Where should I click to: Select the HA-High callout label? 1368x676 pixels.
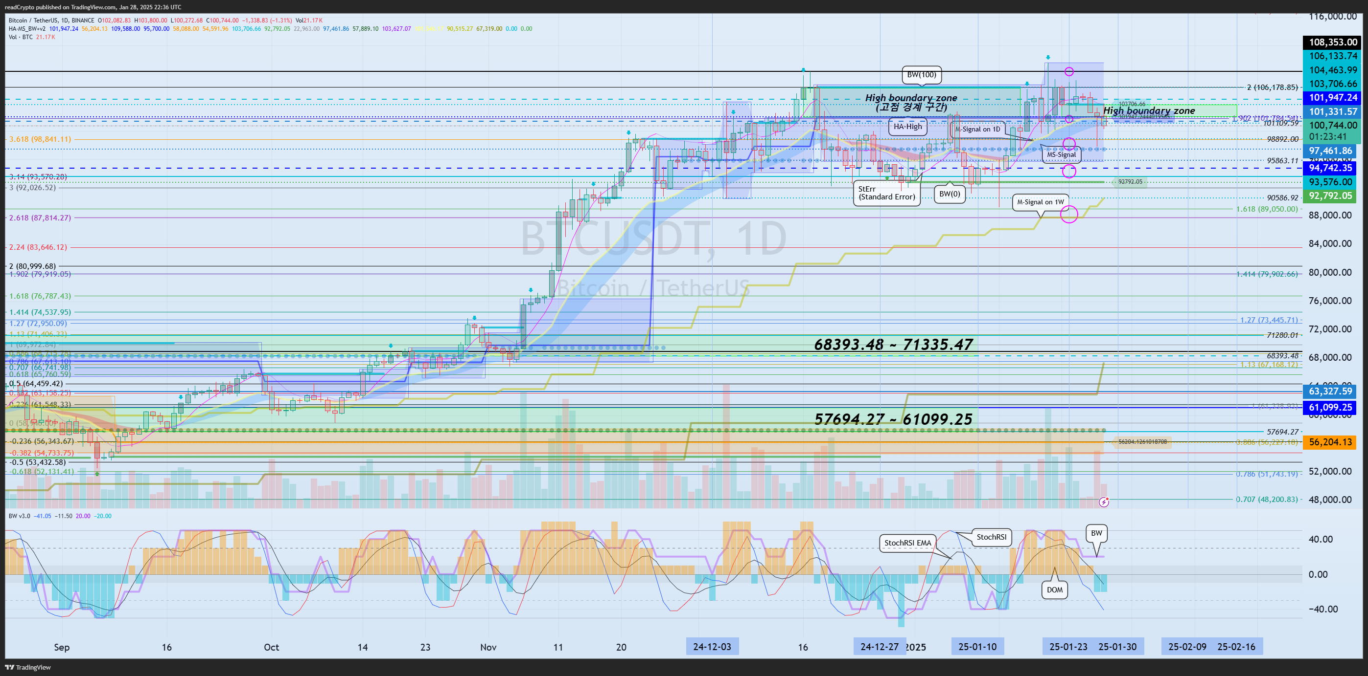click(907, 127)
